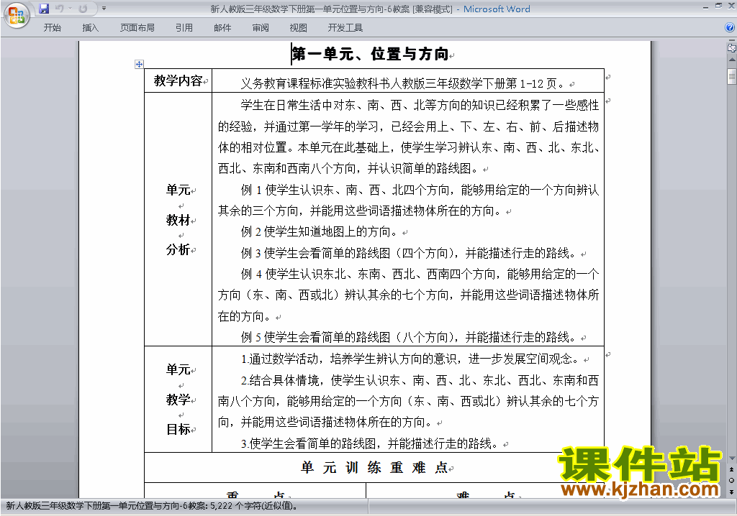Click the line 例 2 使学生知道地图上的方向

(319, 231)
